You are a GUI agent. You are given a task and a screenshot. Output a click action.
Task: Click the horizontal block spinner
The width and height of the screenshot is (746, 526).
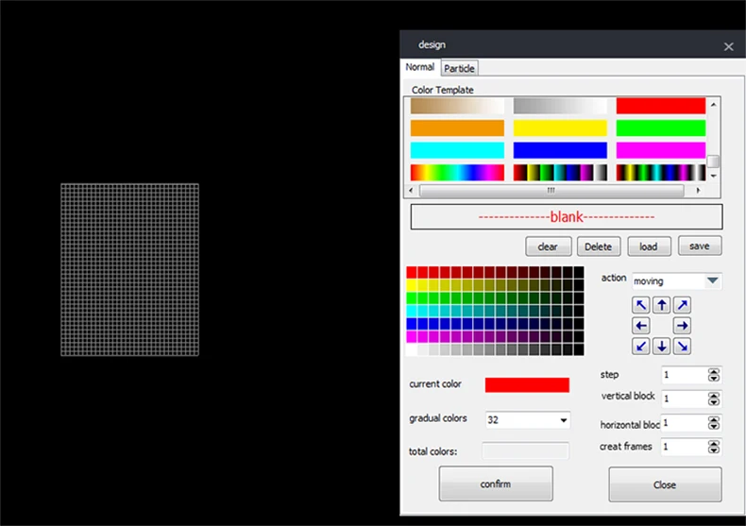(x=713, y=423)
